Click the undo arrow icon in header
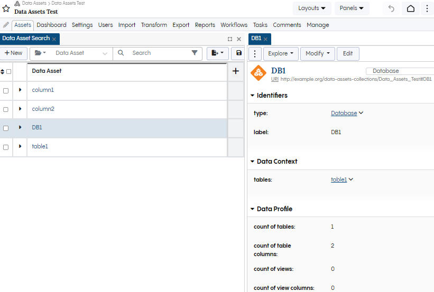Viewport: 434px width, 292px height. (x=391, y=8)
